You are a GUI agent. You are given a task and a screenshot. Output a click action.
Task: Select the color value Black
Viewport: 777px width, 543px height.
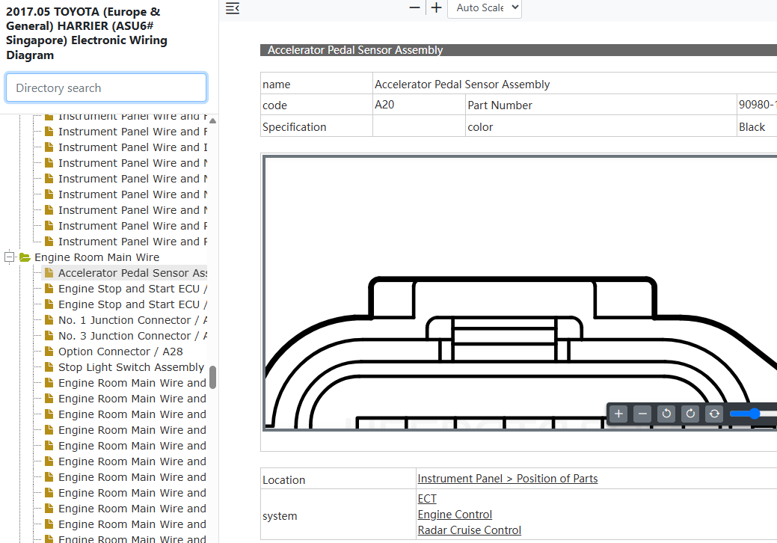point(752,127)
